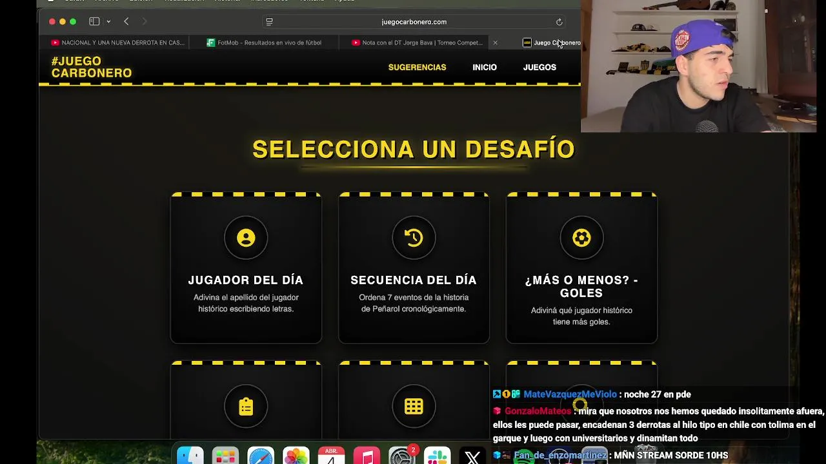Focus the juegocarbonero.com address field

[x=414, y=22]
